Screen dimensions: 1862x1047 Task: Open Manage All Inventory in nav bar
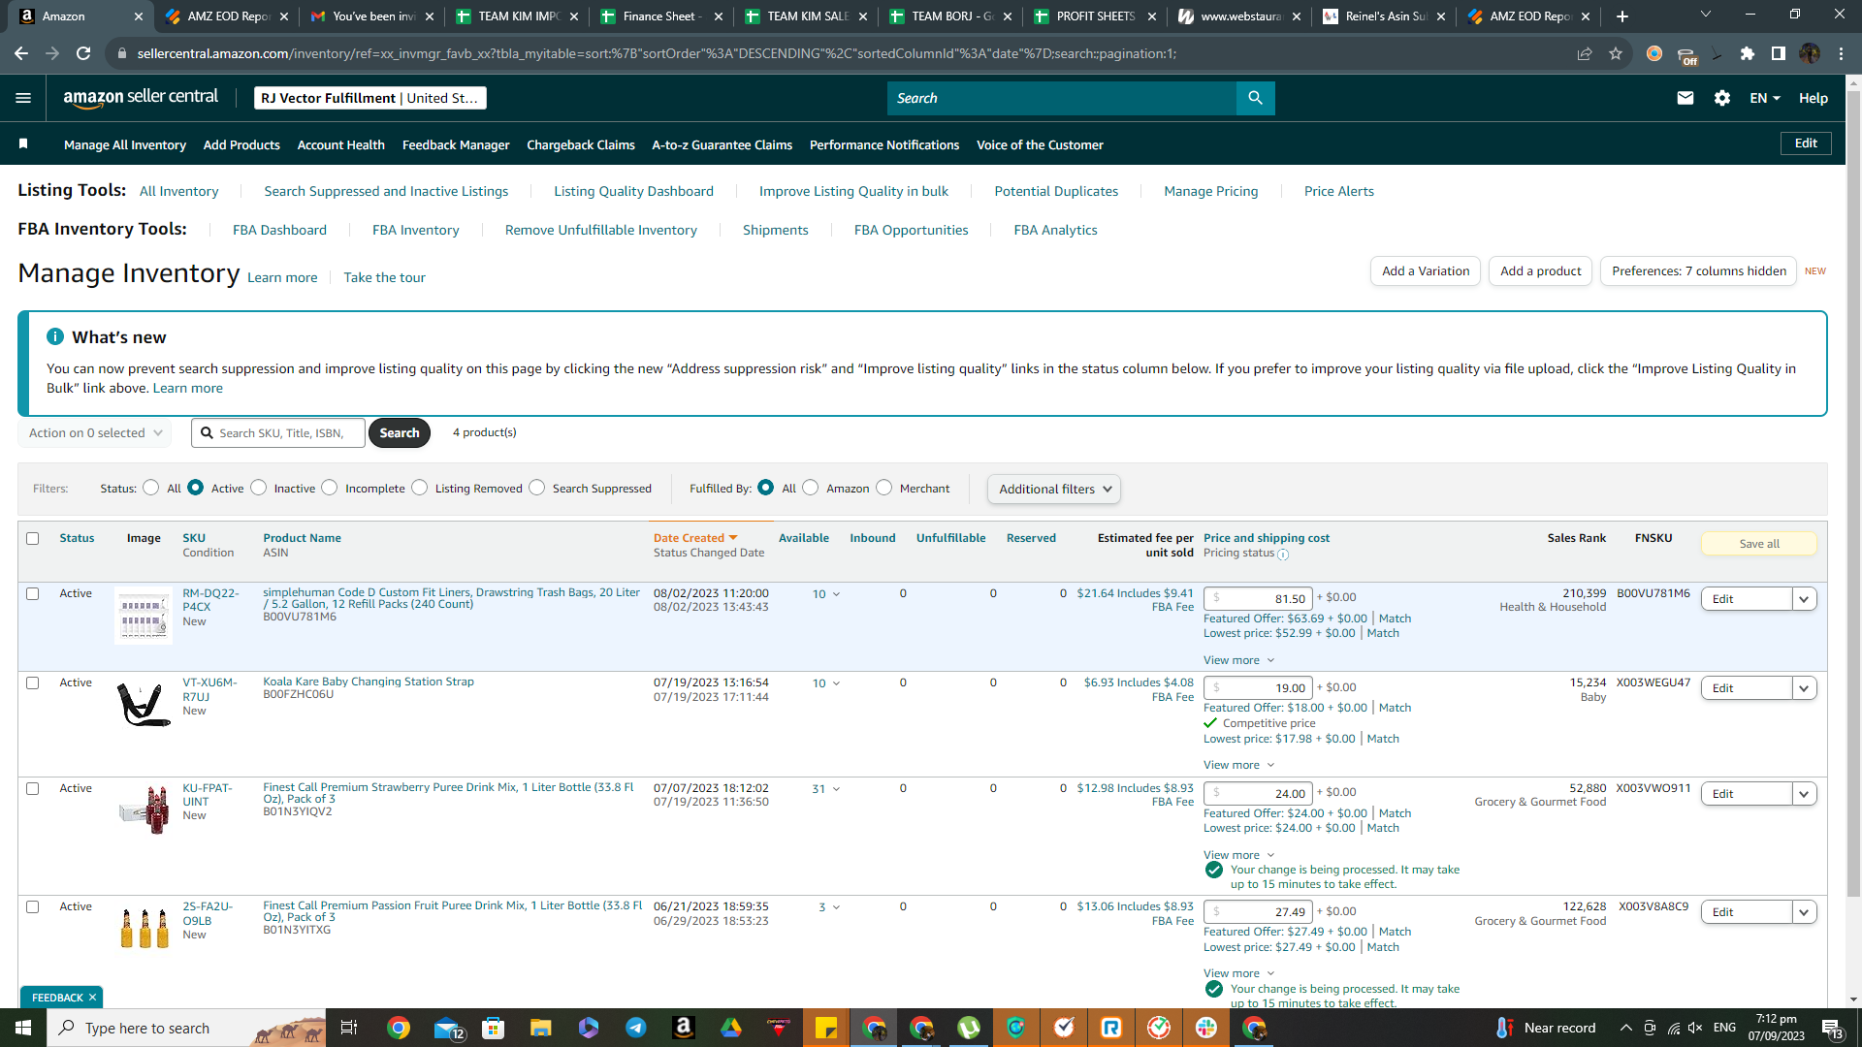125,144
